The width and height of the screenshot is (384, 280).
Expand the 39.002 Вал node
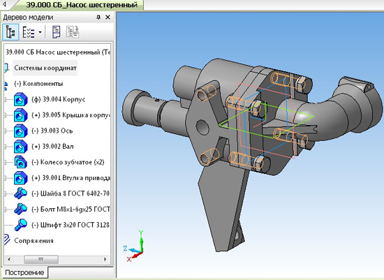(6, 147)
